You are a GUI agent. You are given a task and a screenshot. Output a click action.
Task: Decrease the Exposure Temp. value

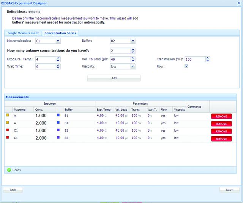(58, 61)
